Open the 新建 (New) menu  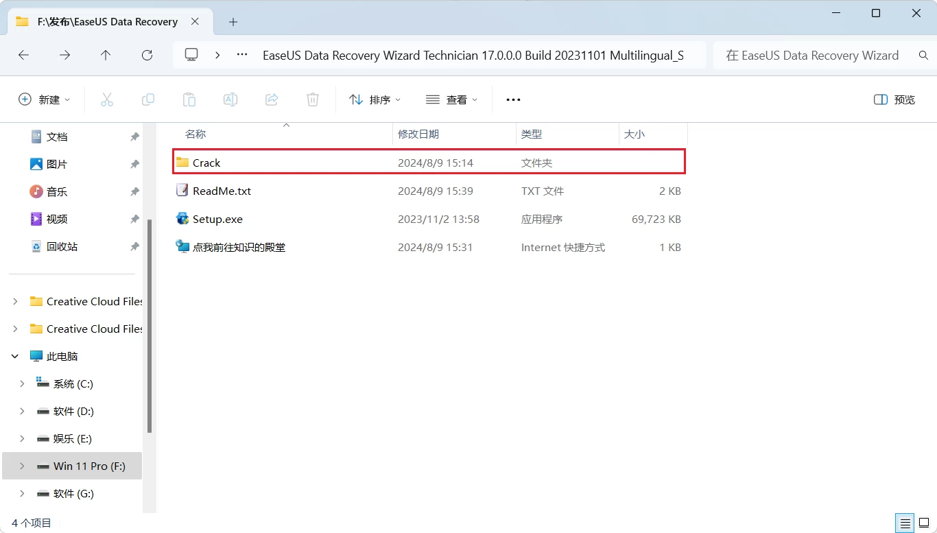coord(45,99)
